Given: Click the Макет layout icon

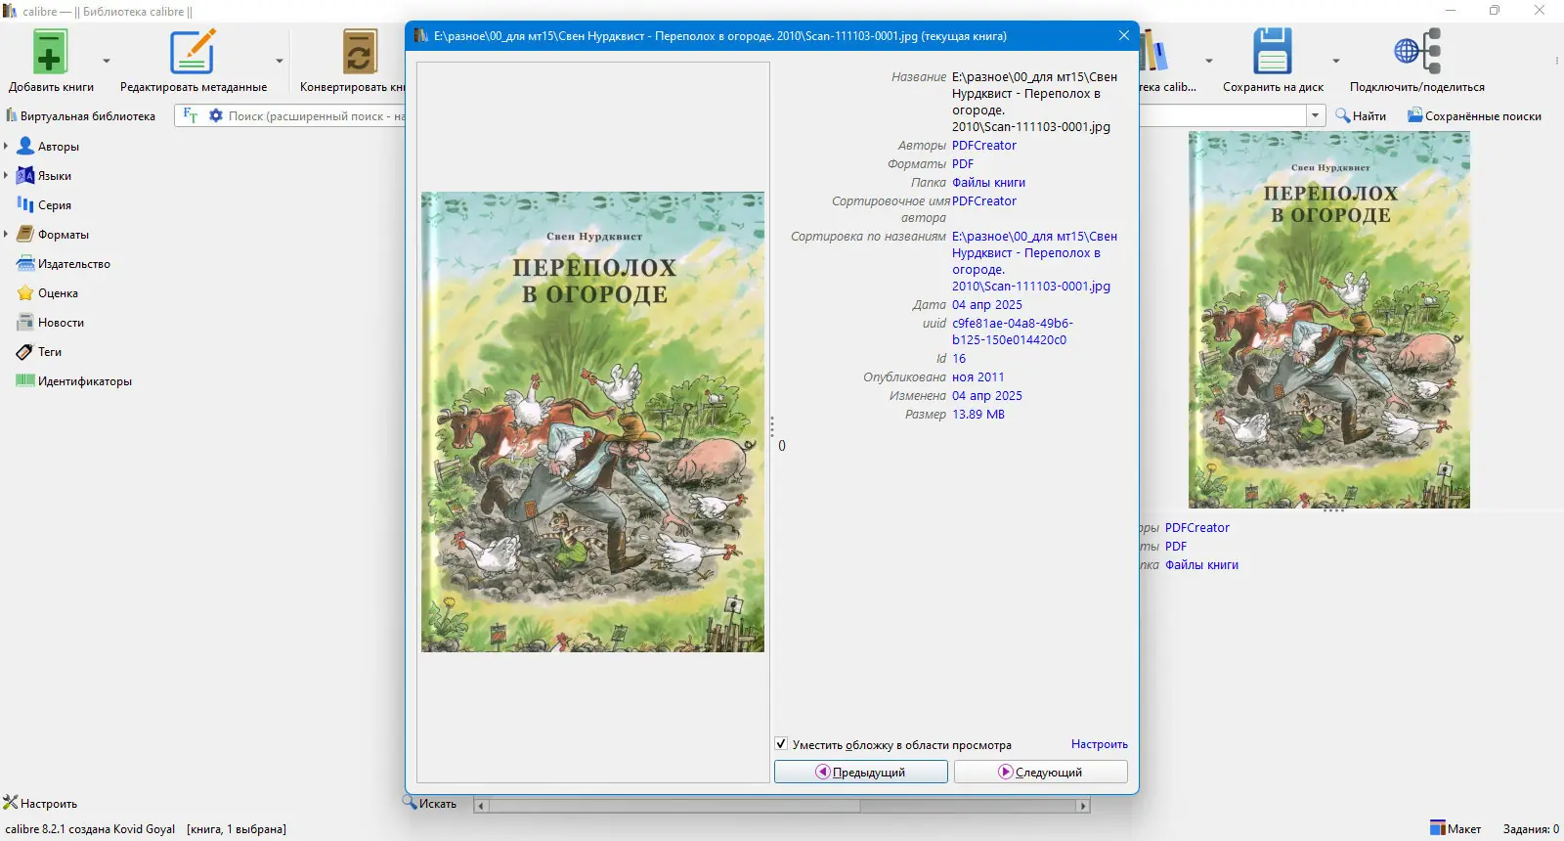Looking at the screenshot, I should coord(1437,828).
